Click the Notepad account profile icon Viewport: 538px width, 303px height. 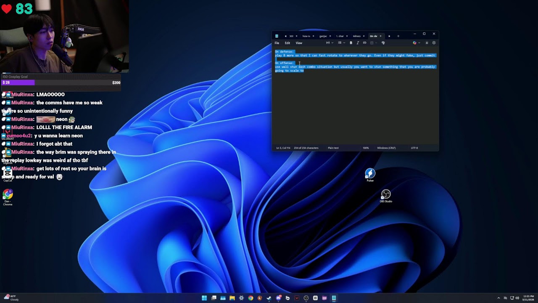pos(427,43)
